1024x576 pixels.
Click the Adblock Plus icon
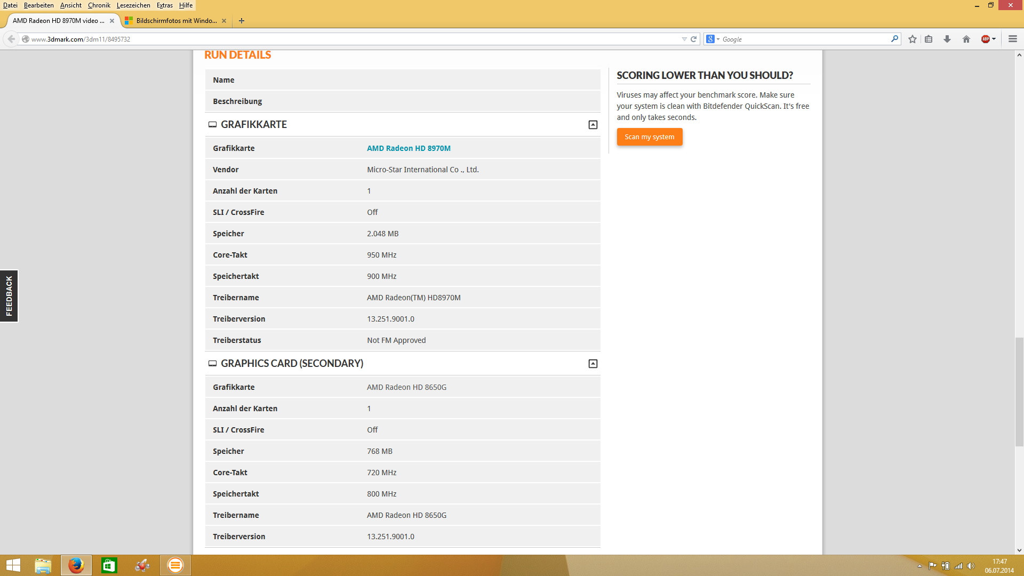[x=986, y=39]
